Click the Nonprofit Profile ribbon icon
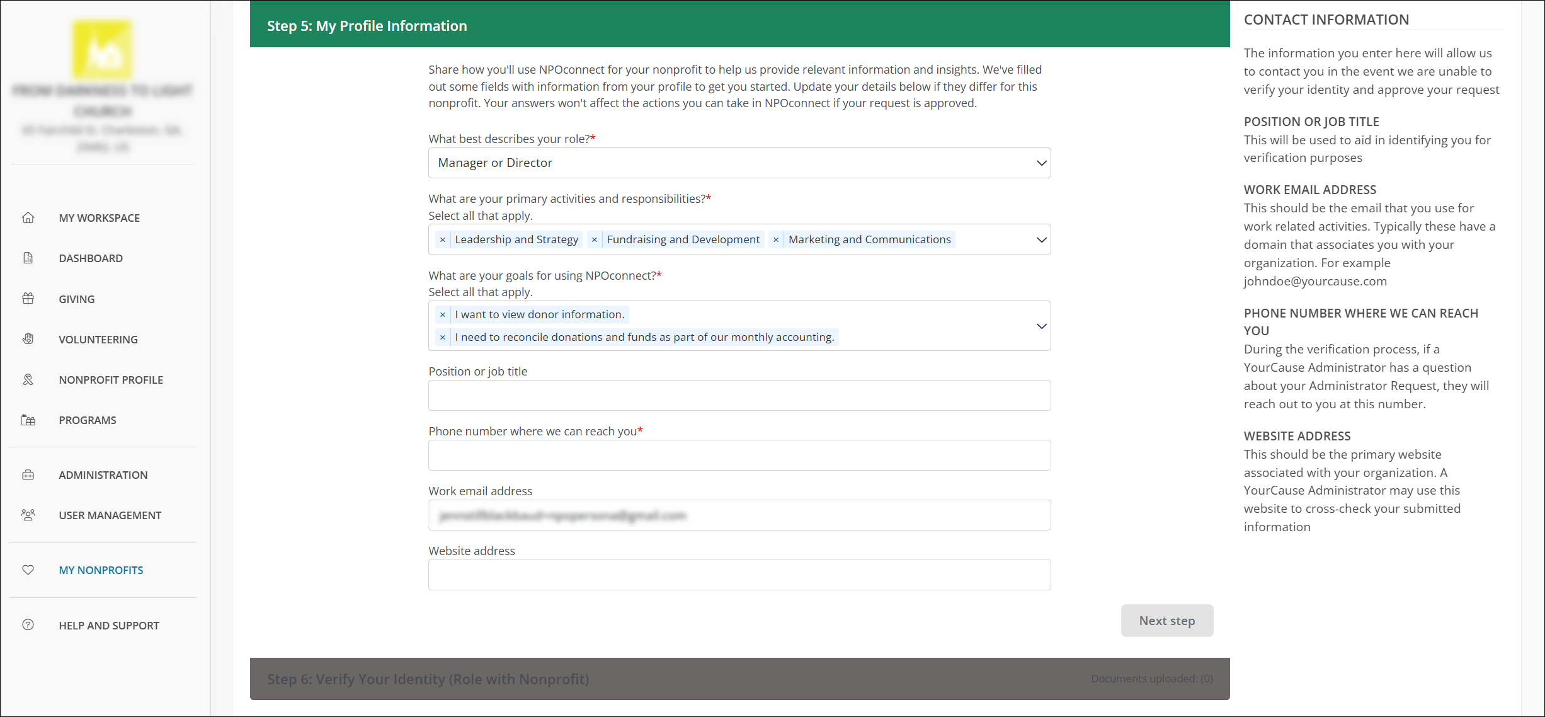The width and height of the screenshot is (1545, 717). 28,380
